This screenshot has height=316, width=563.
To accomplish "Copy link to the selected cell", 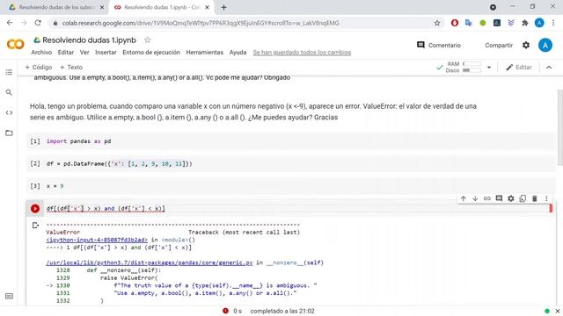I will click(x=486, y=198).
